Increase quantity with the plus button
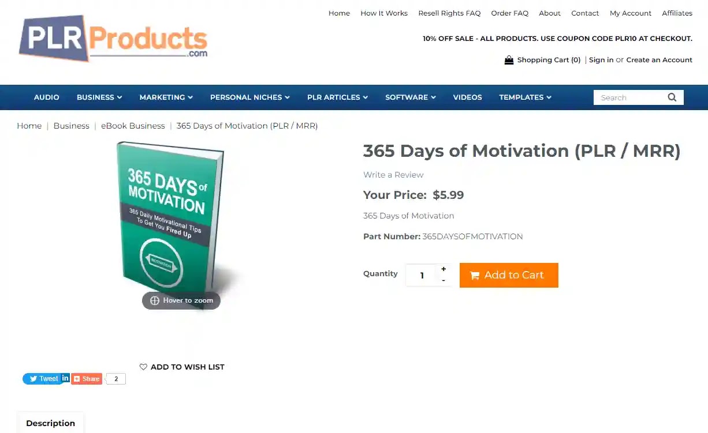Viewport: 708px width, 433px height. tap(444, 269)
